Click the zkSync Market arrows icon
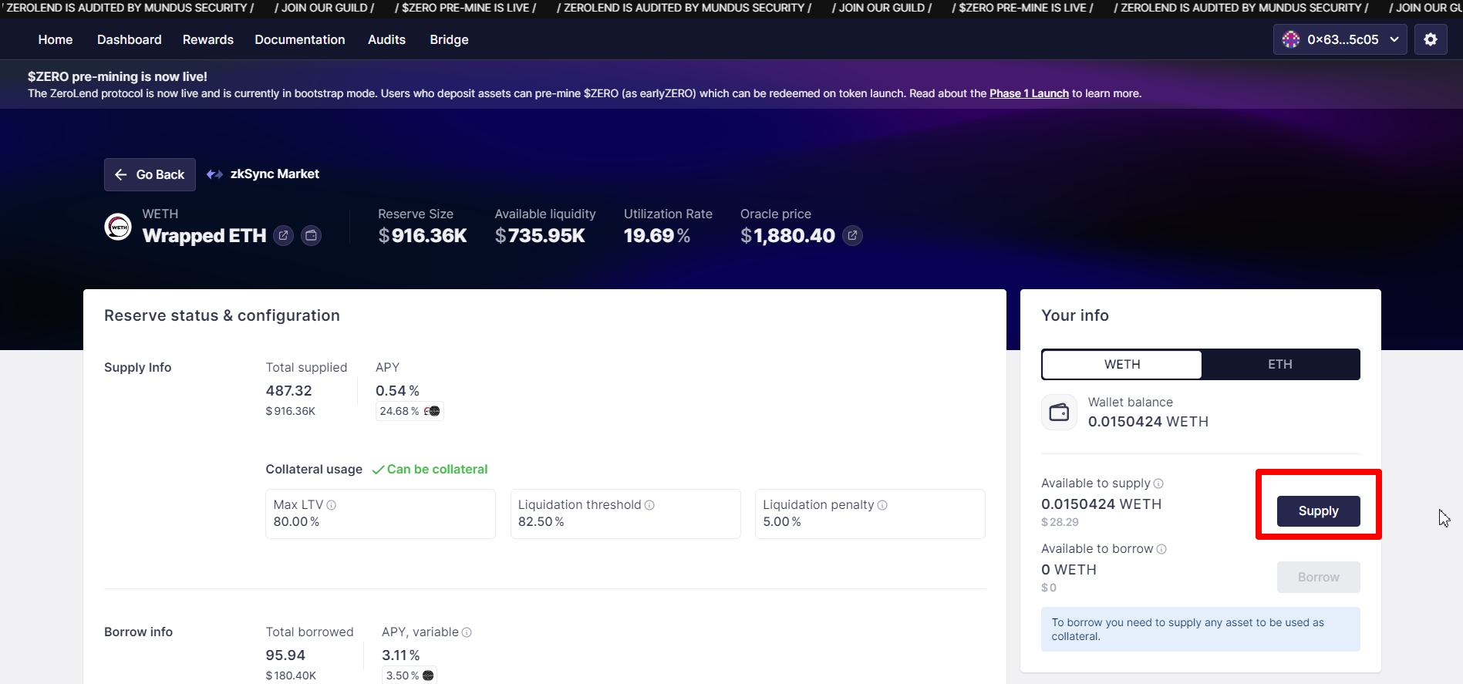Image resolution: width=1463 pixels, height=684 pixels. tap(214, 174)
